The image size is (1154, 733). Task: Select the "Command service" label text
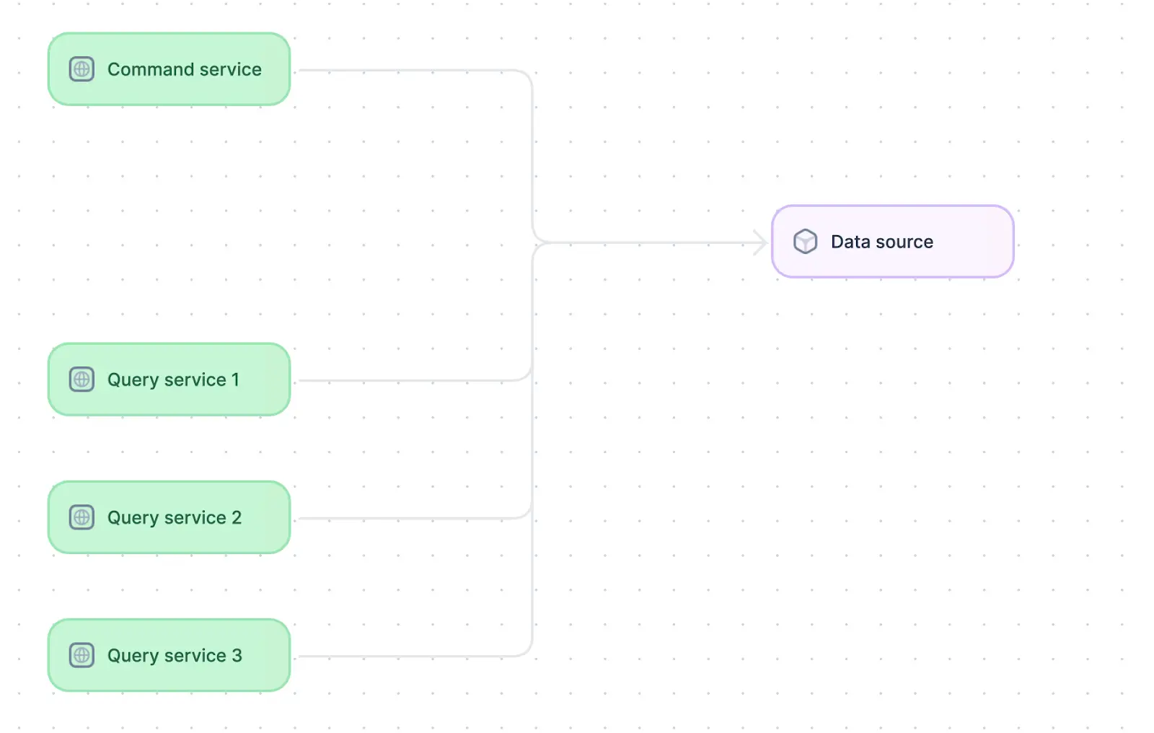tap(184, 69)
